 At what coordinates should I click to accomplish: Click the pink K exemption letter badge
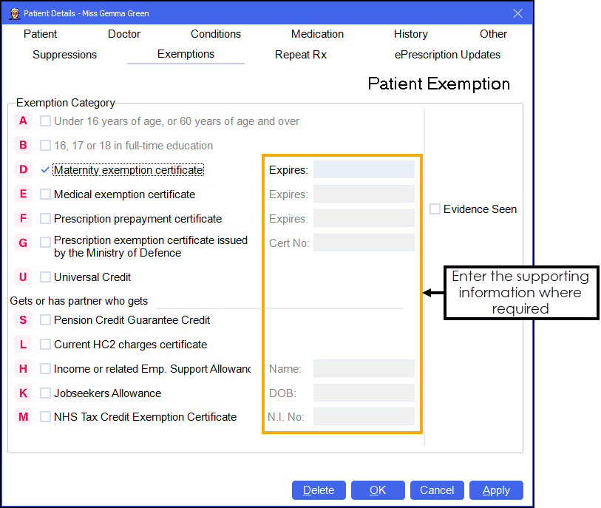click(x=24, y=393)
